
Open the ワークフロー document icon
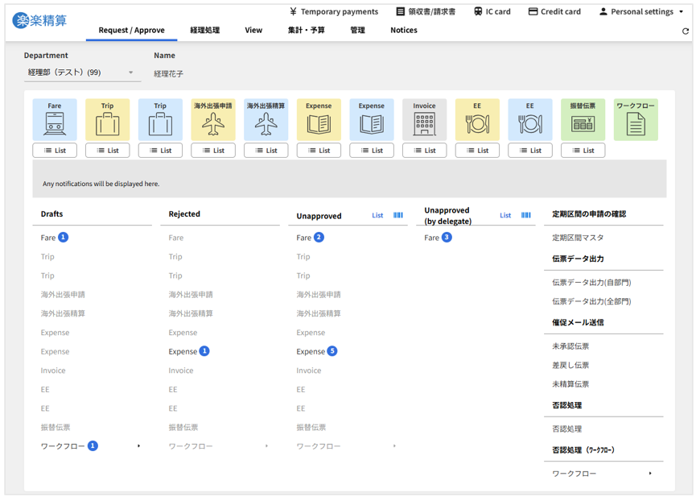[636, 120]
